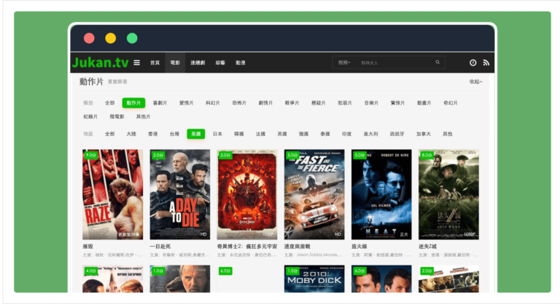Image resolution: width=560 pixels, height=304 pixels.
Task: Open A Day to Die poster
Action: pyautogui.click(x=180, y=194)
